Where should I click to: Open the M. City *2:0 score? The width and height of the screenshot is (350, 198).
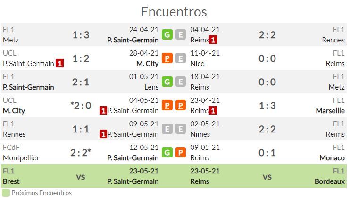(x=81, y=106)
